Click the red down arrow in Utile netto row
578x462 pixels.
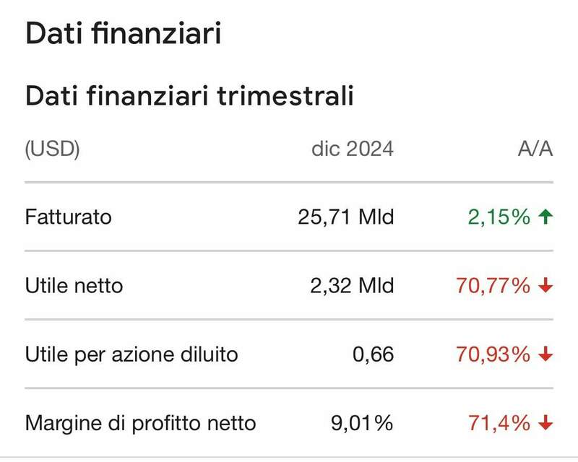pos(546,286)
